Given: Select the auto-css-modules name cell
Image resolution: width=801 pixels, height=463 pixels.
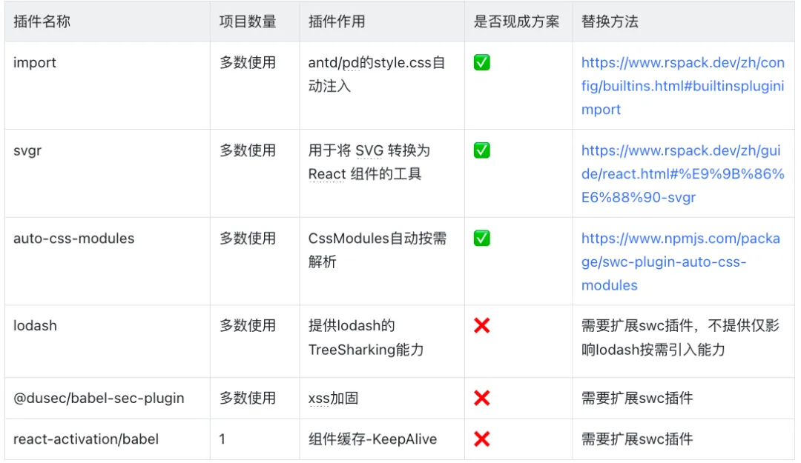Looking at the screenshot, I should [x=74, y=239].
